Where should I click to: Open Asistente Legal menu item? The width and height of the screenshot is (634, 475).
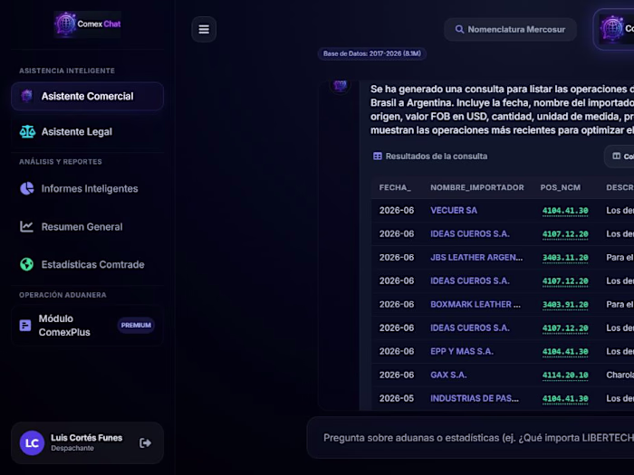(x=87, y=132)
